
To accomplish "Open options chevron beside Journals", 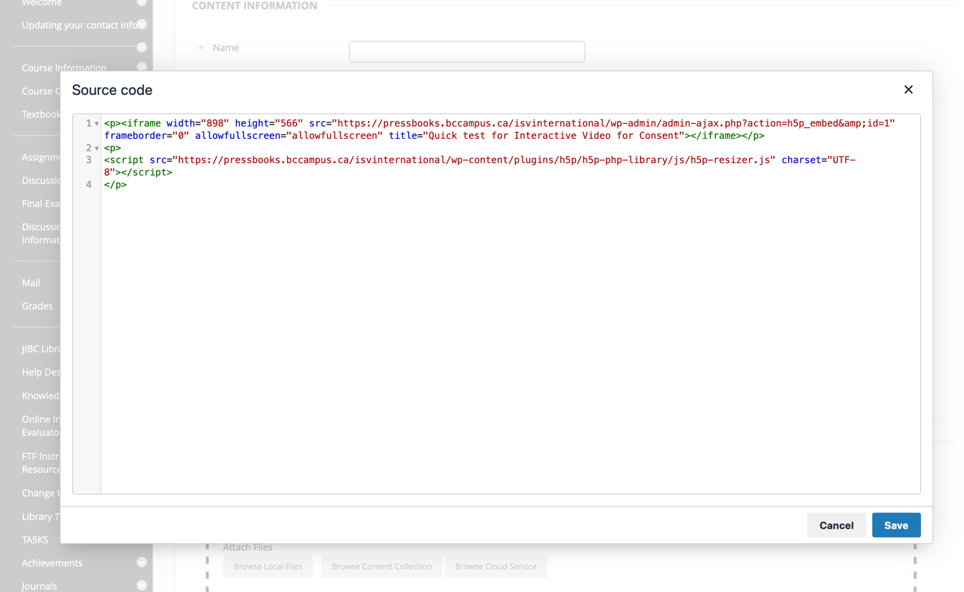I will pyautogui.click(x=142, y=585).
